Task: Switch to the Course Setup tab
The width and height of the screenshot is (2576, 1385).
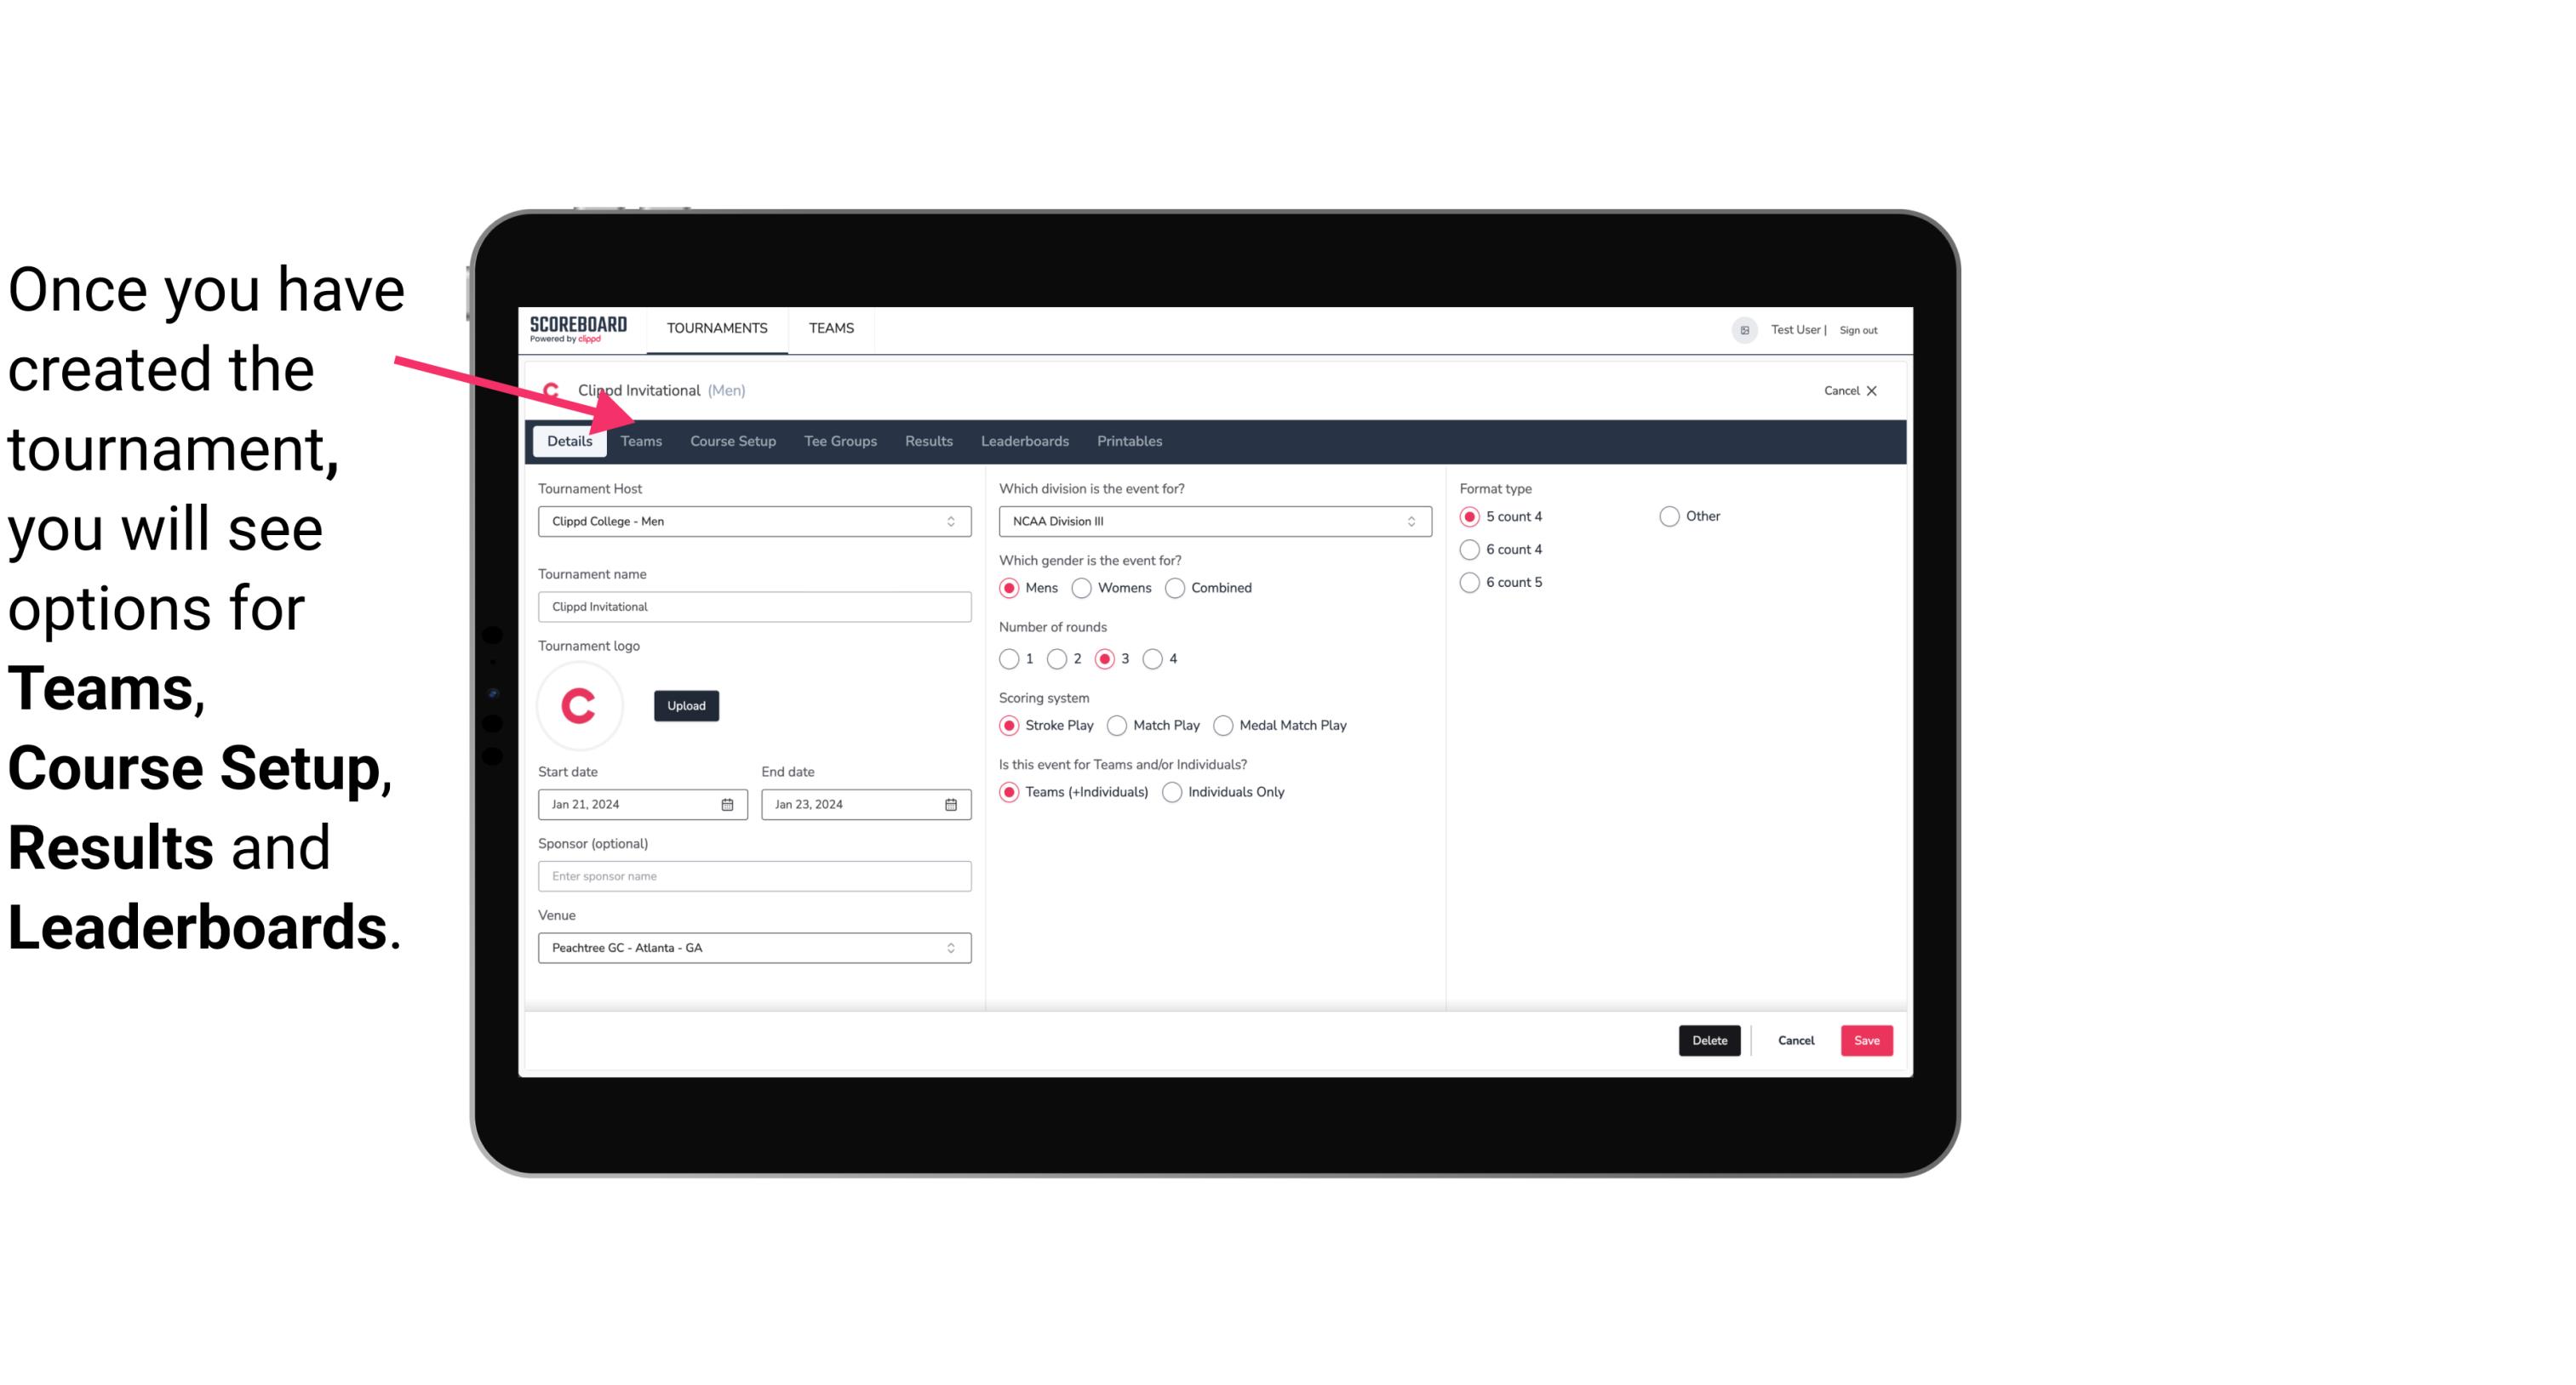Action: click(732, 440)
